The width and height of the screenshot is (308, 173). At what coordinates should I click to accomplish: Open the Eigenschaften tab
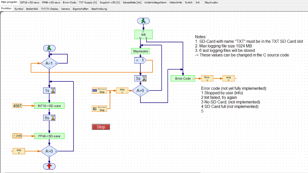tap(80, 9)
